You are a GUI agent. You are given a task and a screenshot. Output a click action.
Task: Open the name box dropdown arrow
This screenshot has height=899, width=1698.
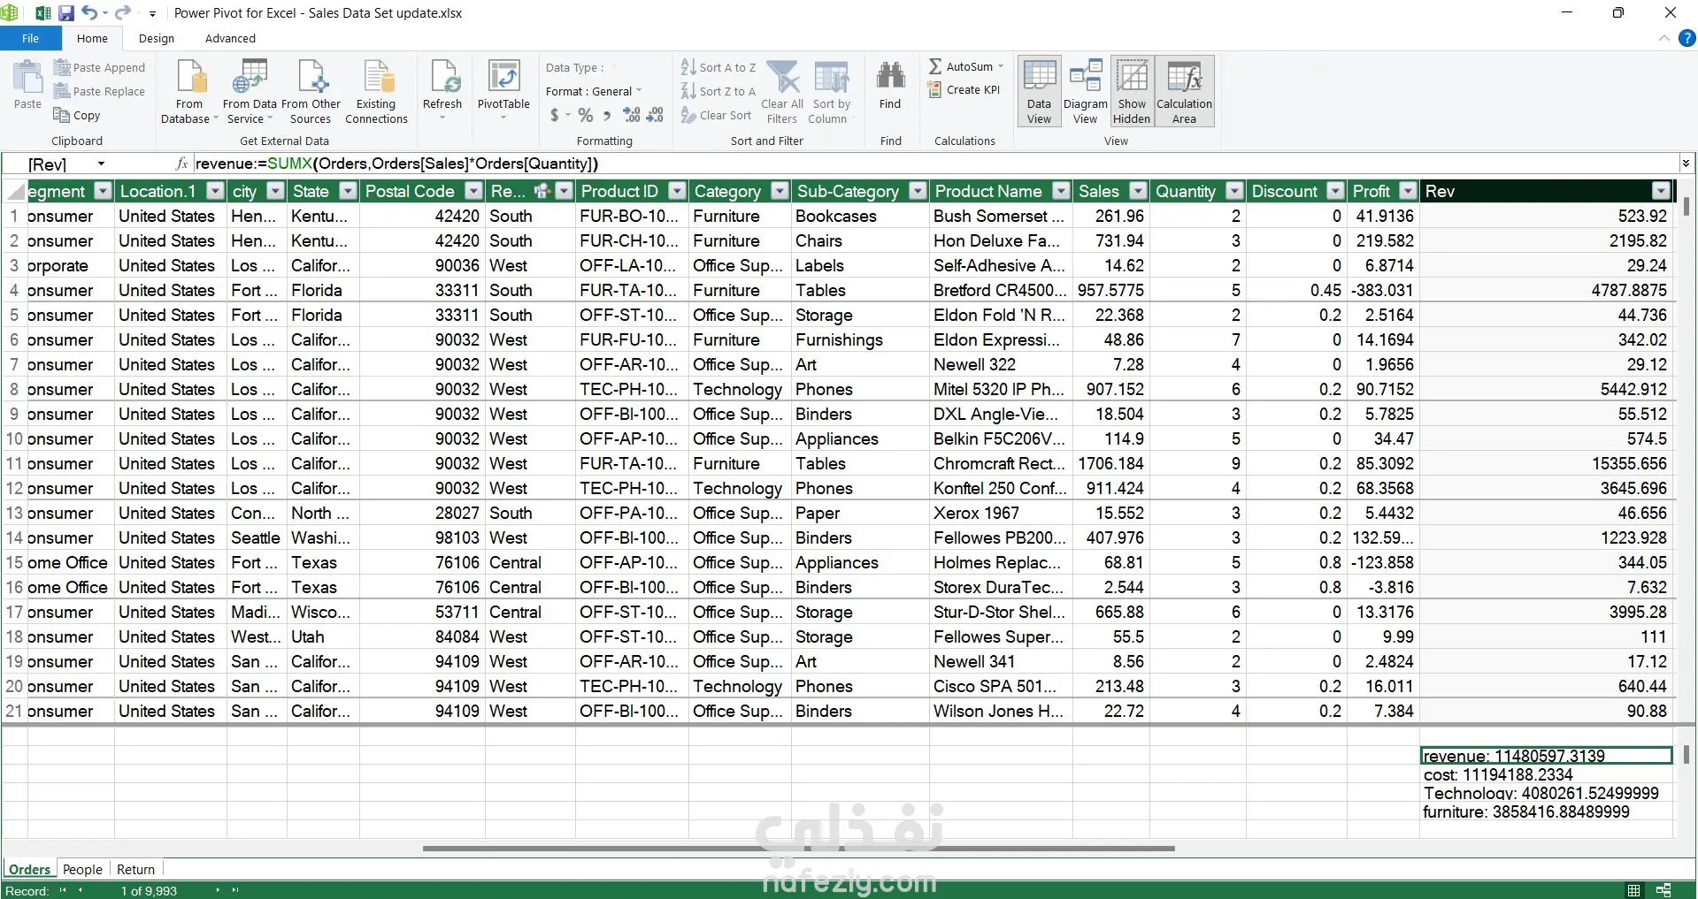(x=101, y=164)
